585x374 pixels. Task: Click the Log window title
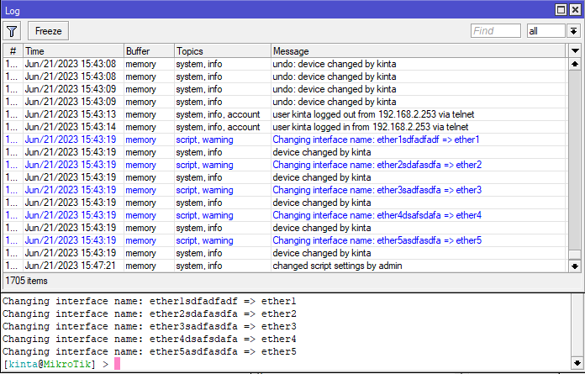13,11
